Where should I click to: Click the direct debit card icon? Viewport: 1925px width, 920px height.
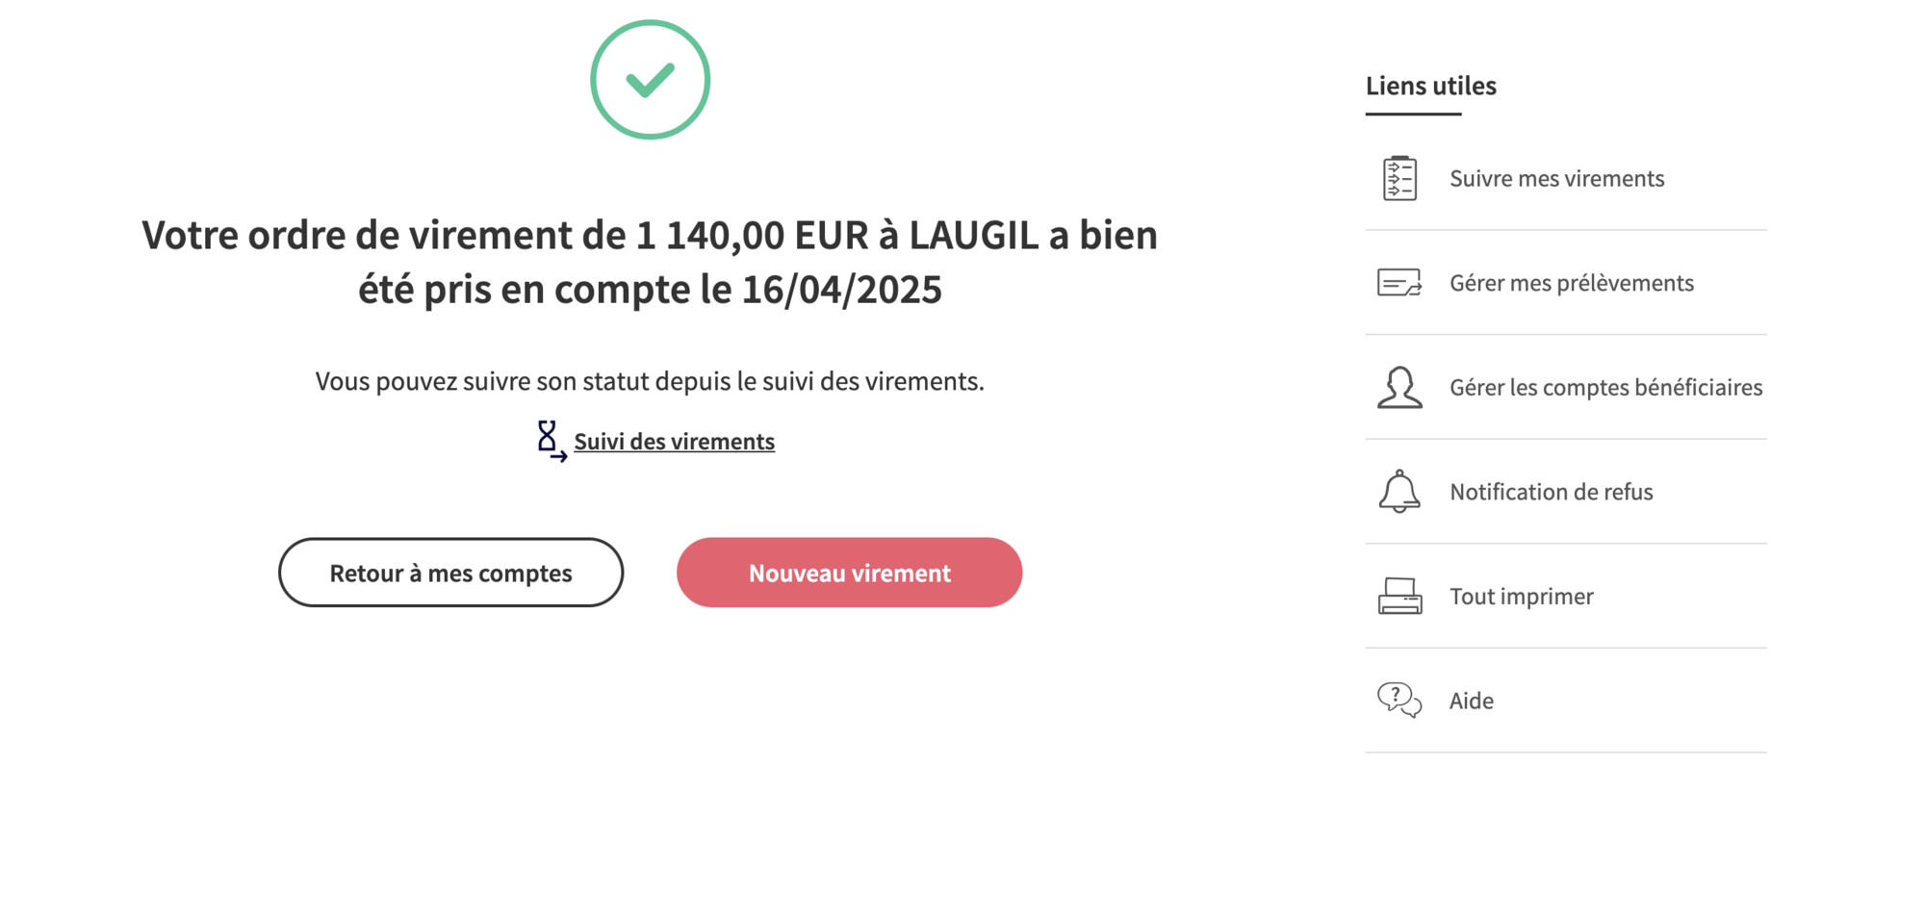[x=1399, y=283]
